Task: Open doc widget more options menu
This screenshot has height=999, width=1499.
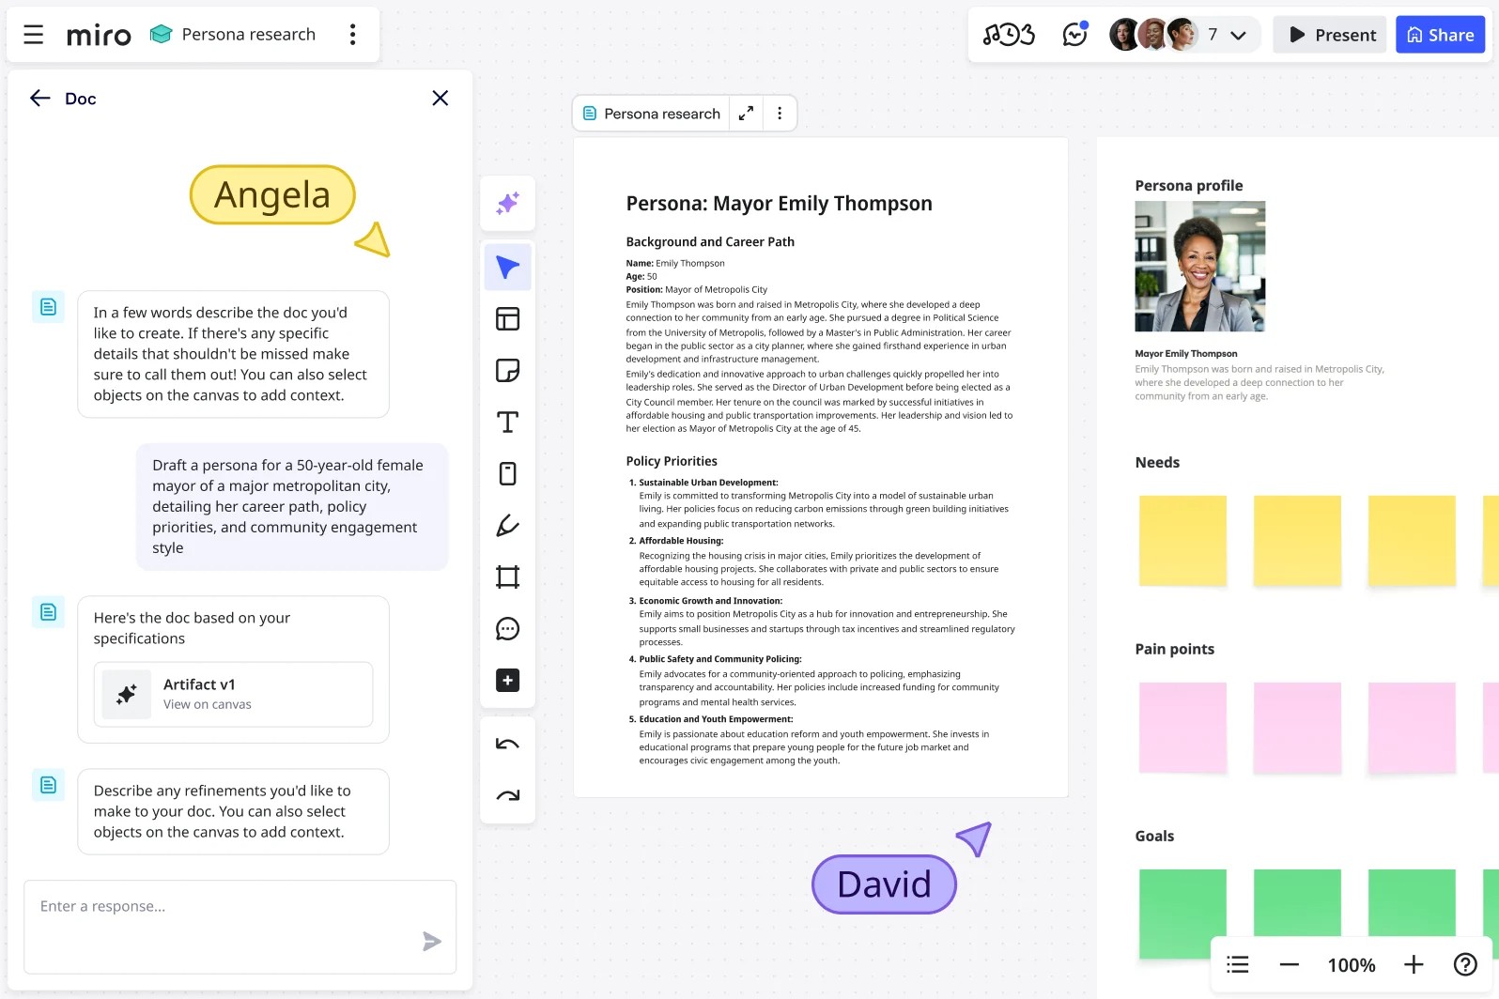Action: [x=780, y=114]
